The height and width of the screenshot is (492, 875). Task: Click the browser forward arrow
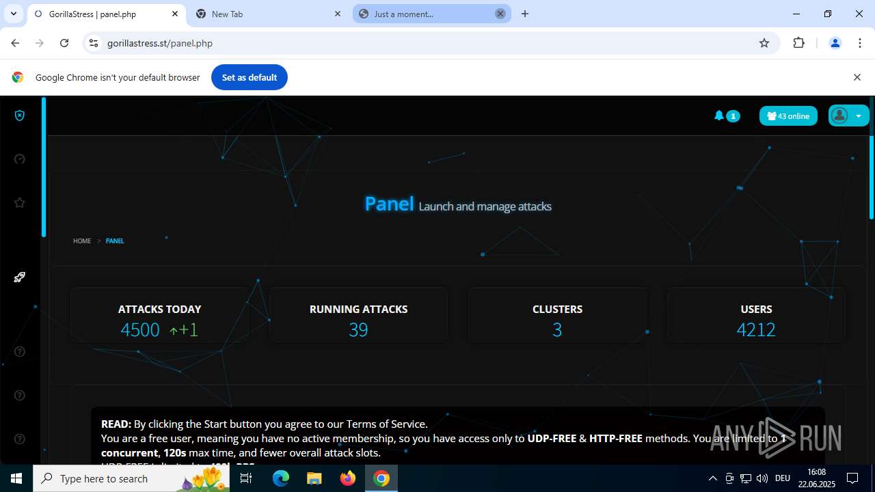tap(40, 43)
